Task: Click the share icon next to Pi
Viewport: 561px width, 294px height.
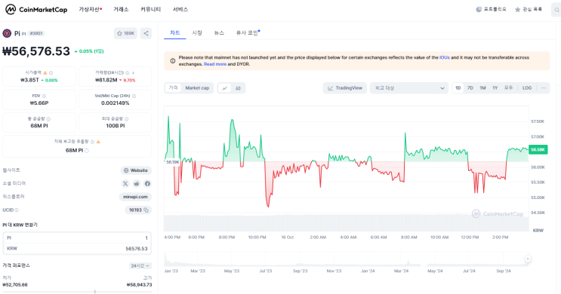Action: 146,33
